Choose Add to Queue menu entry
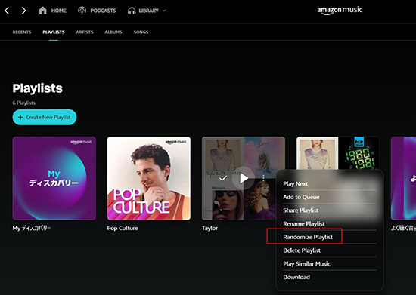416x295 pixels. point(330,197)
